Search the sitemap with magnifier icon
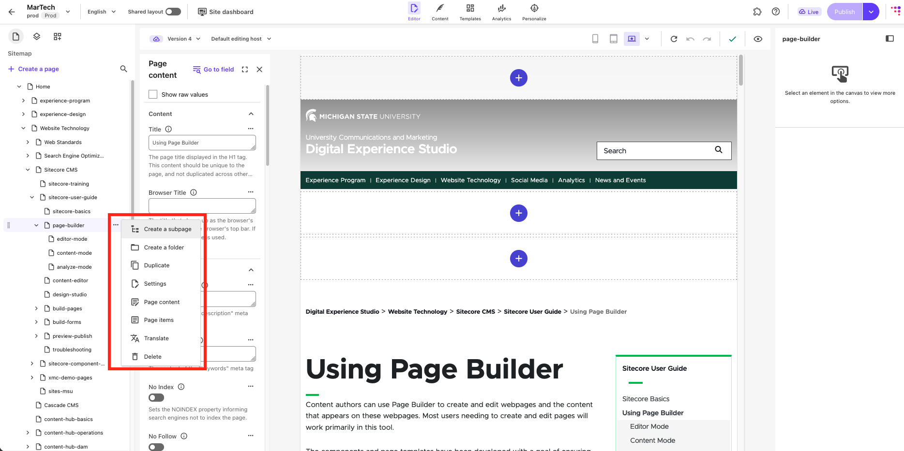The width and height of the screenshot is (904, 451). (123, 69)
